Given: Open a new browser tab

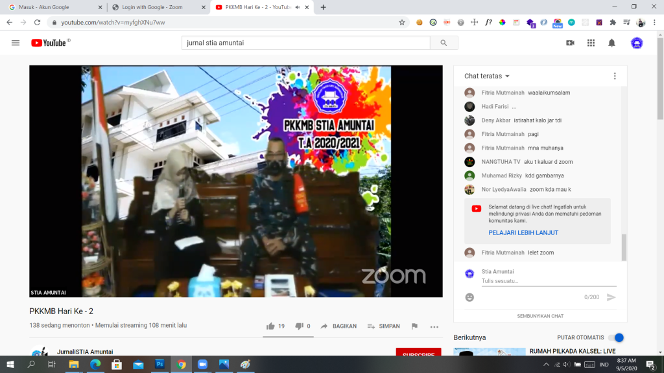Looking at the screenshot, I should click(x=323, y=7).
